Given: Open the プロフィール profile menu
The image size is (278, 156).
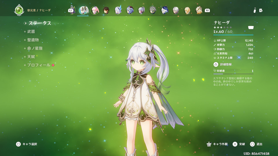Looking at the screenshot, I should [39, 65].
